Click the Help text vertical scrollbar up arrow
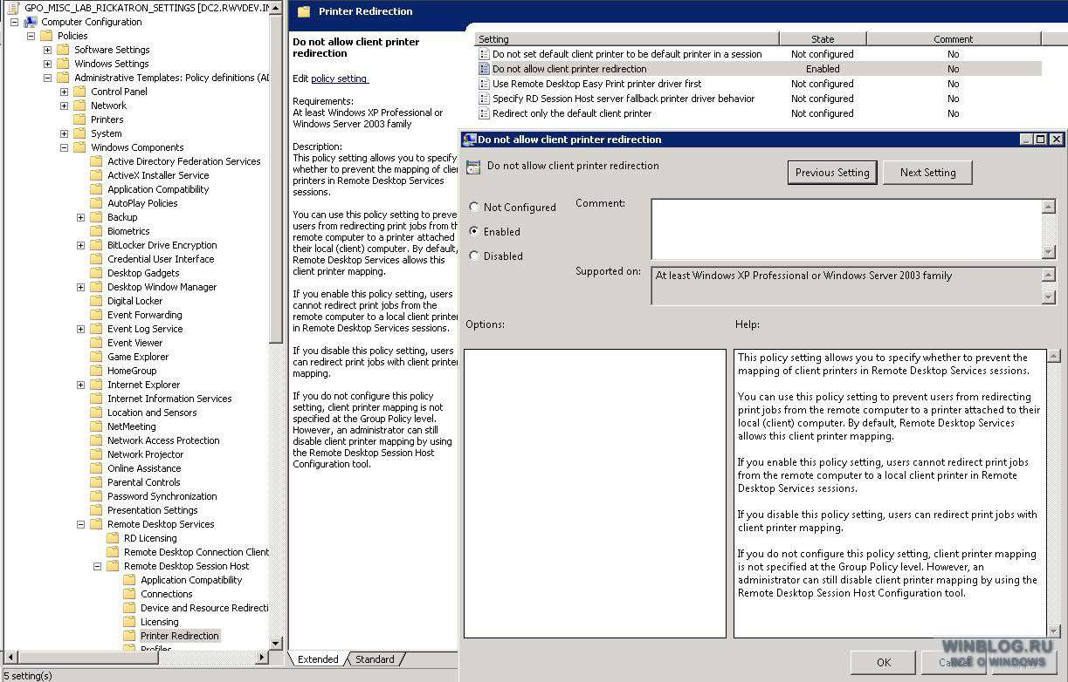Image resolution: width=1068 pixels, height=682 pixels. (1053, 356)
